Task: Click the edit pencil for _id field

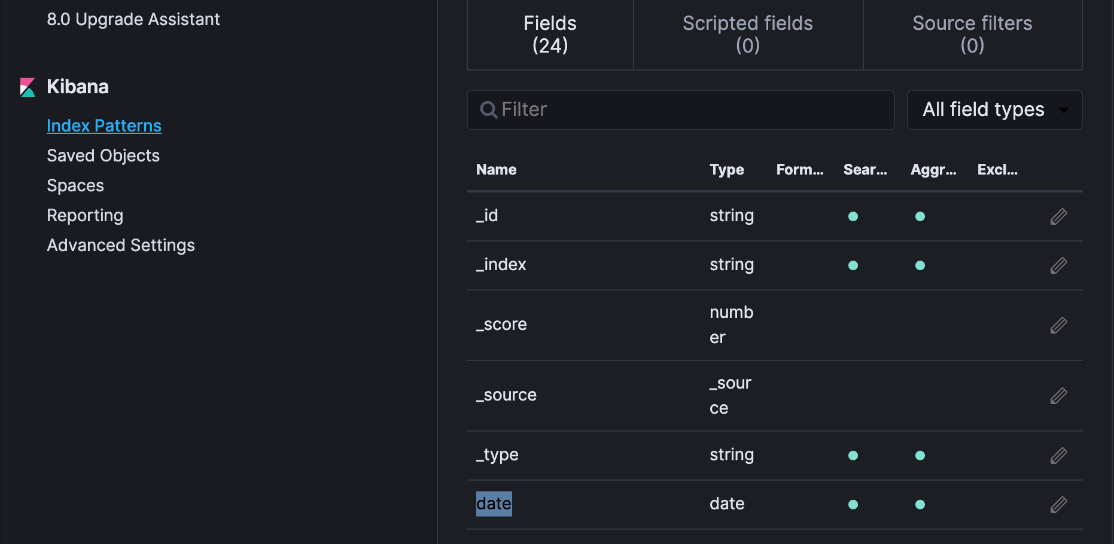Action: (x=1058, y=216)
